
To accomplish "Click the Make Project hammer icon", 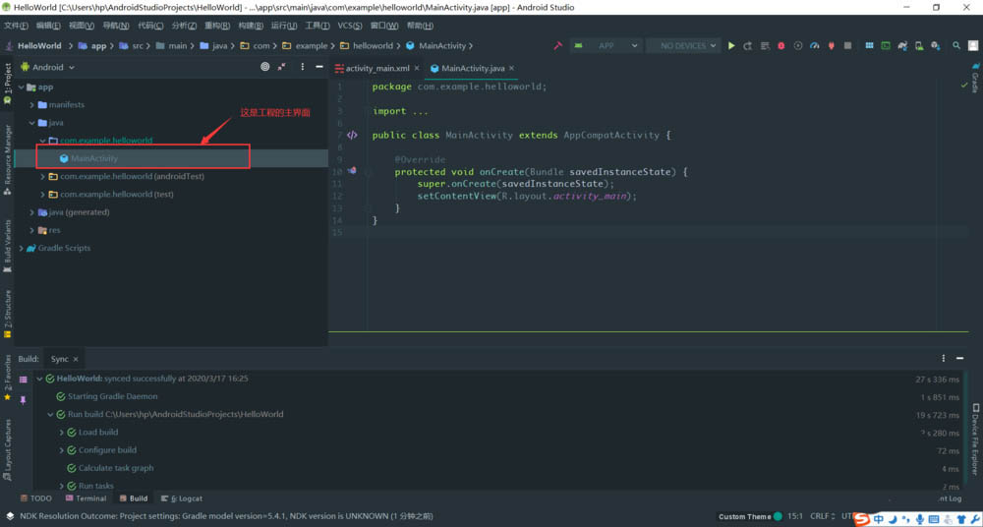I will point(557,46).
